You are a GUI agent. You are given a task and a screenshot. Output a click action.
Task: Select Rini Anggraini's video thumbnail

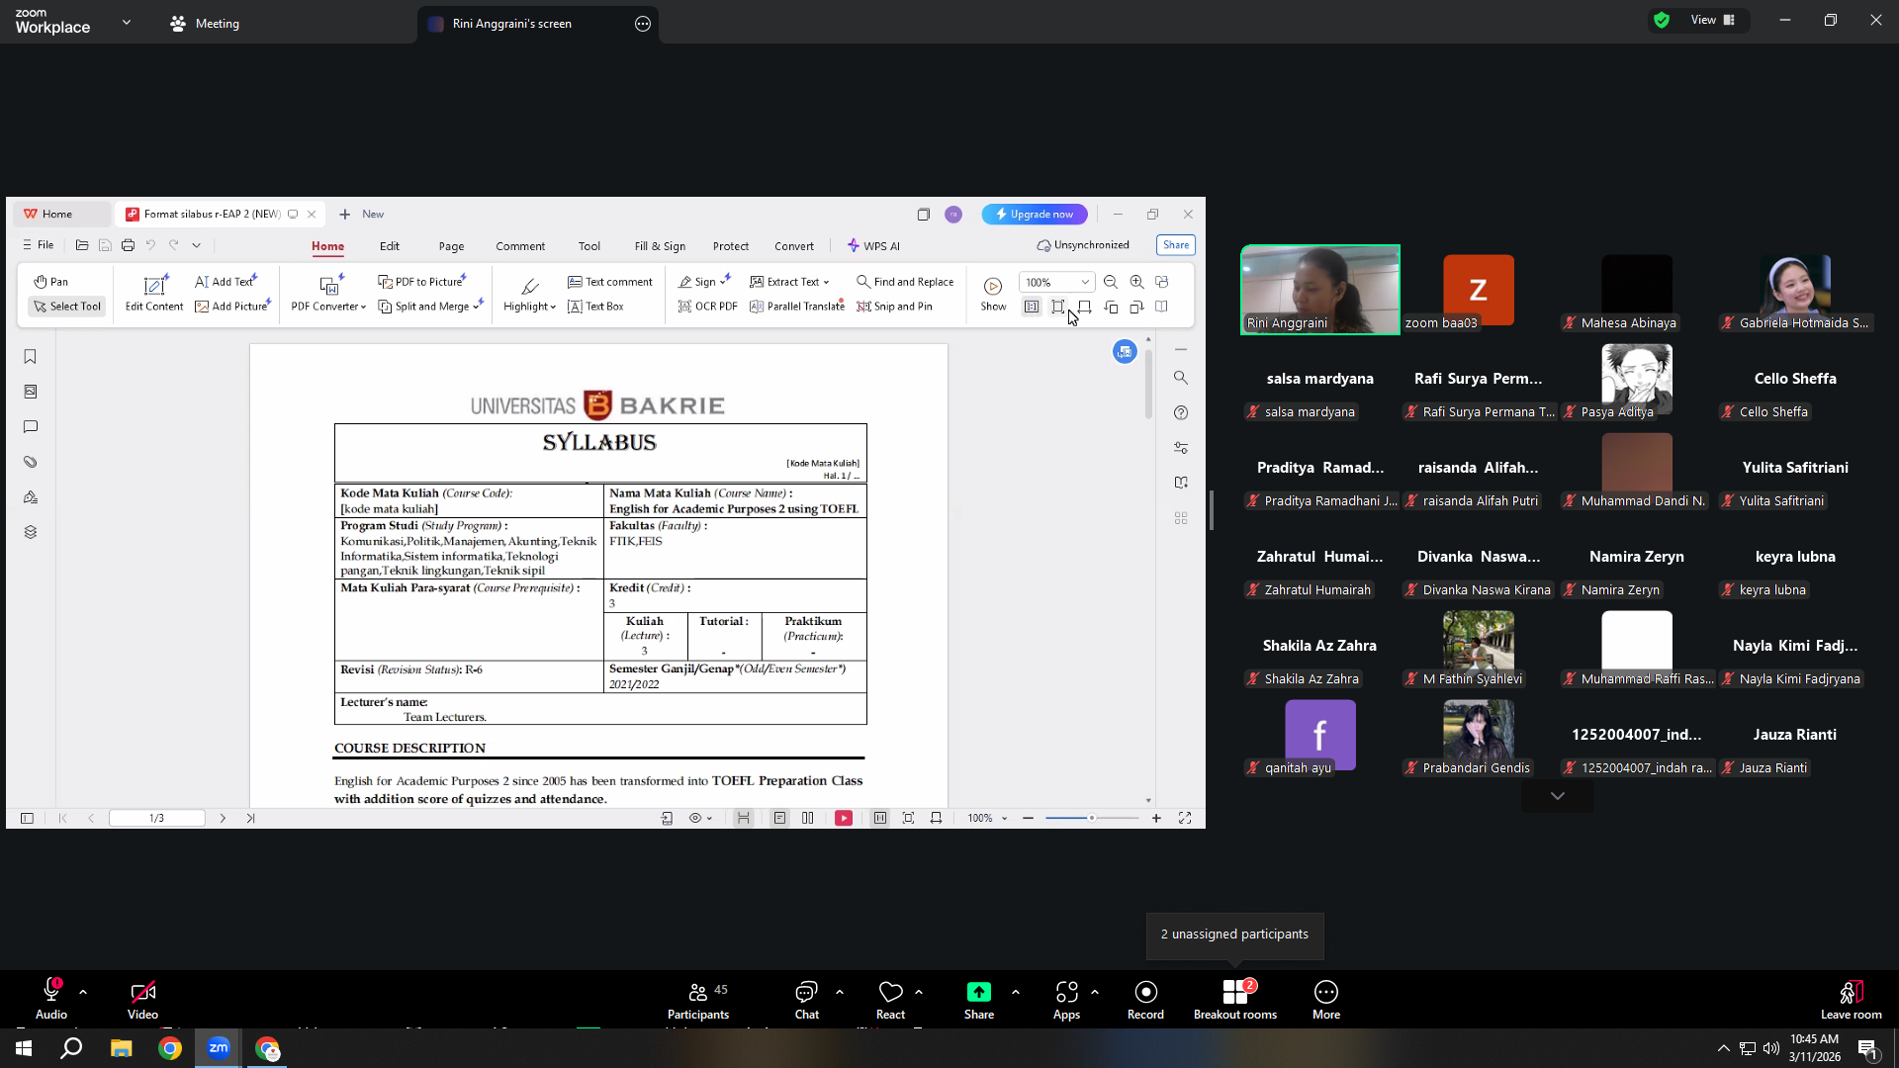tap(1320, 290)
